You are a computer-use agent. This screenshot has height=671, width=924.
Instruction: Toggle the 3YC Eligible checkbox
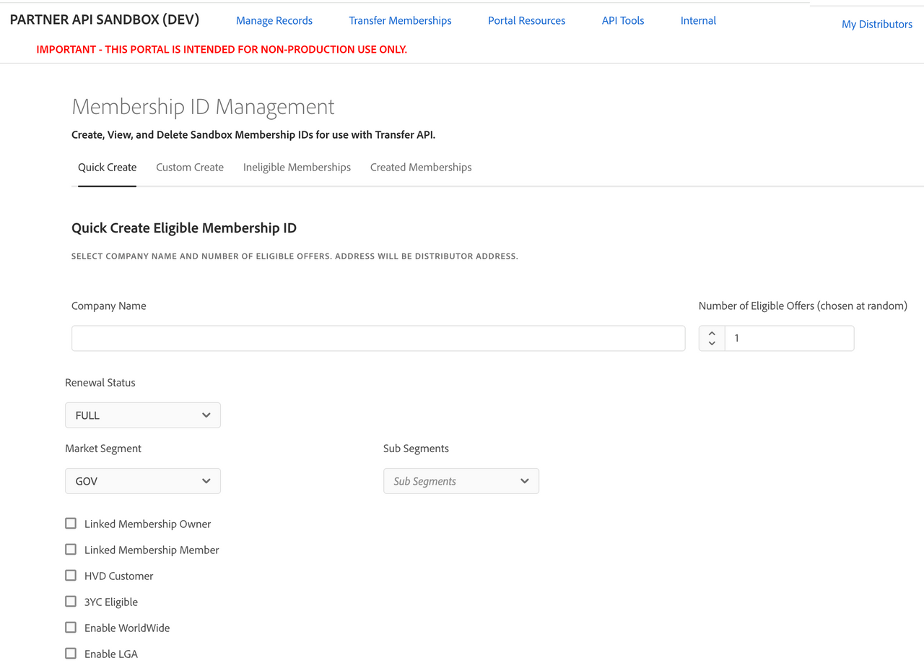click(x=71, y=602)
